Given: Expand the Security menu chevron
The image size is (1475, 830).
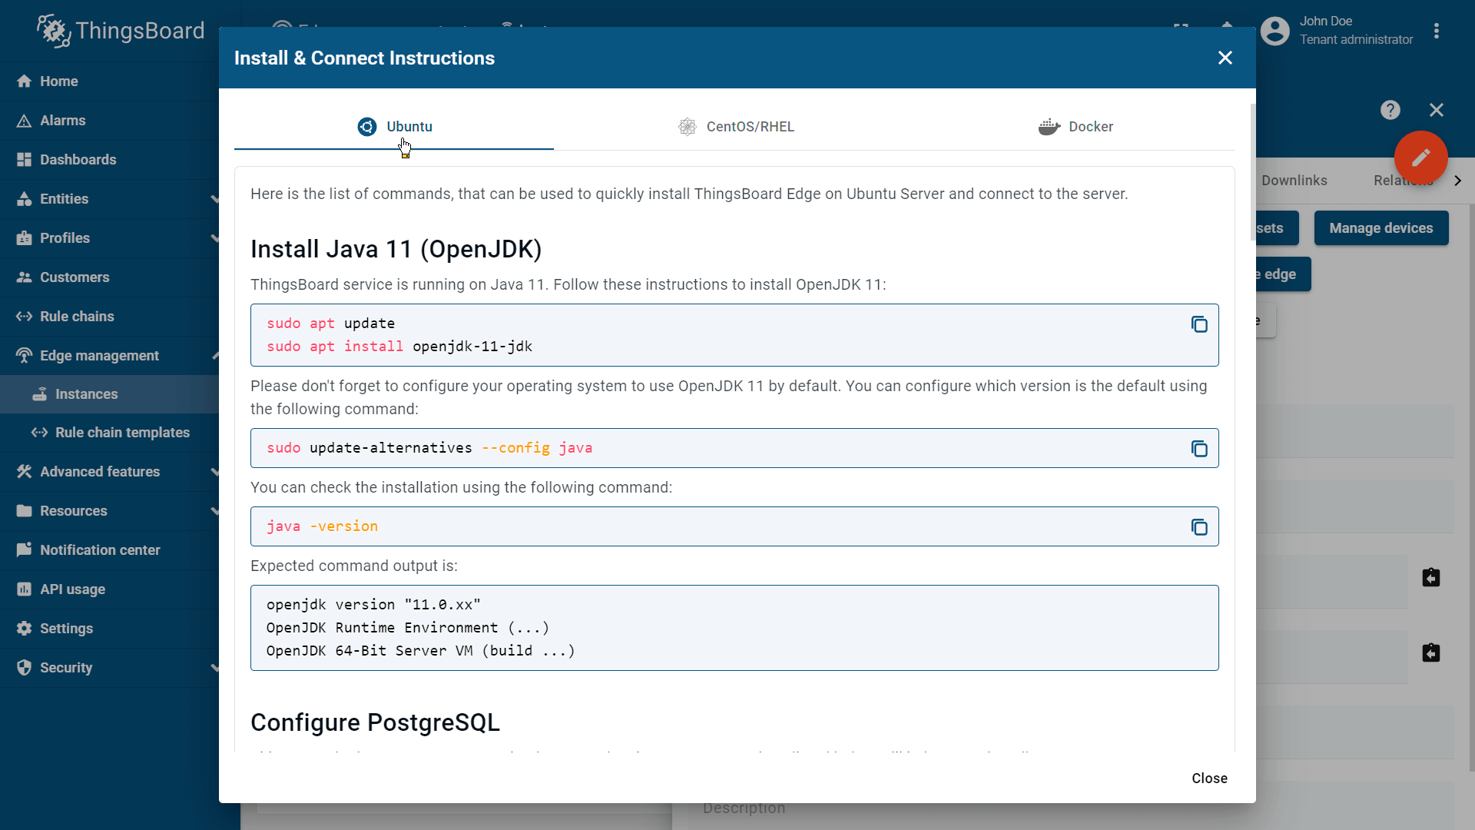Looking at the screenshot, I should pyautogui.click(x=214, y=668).
